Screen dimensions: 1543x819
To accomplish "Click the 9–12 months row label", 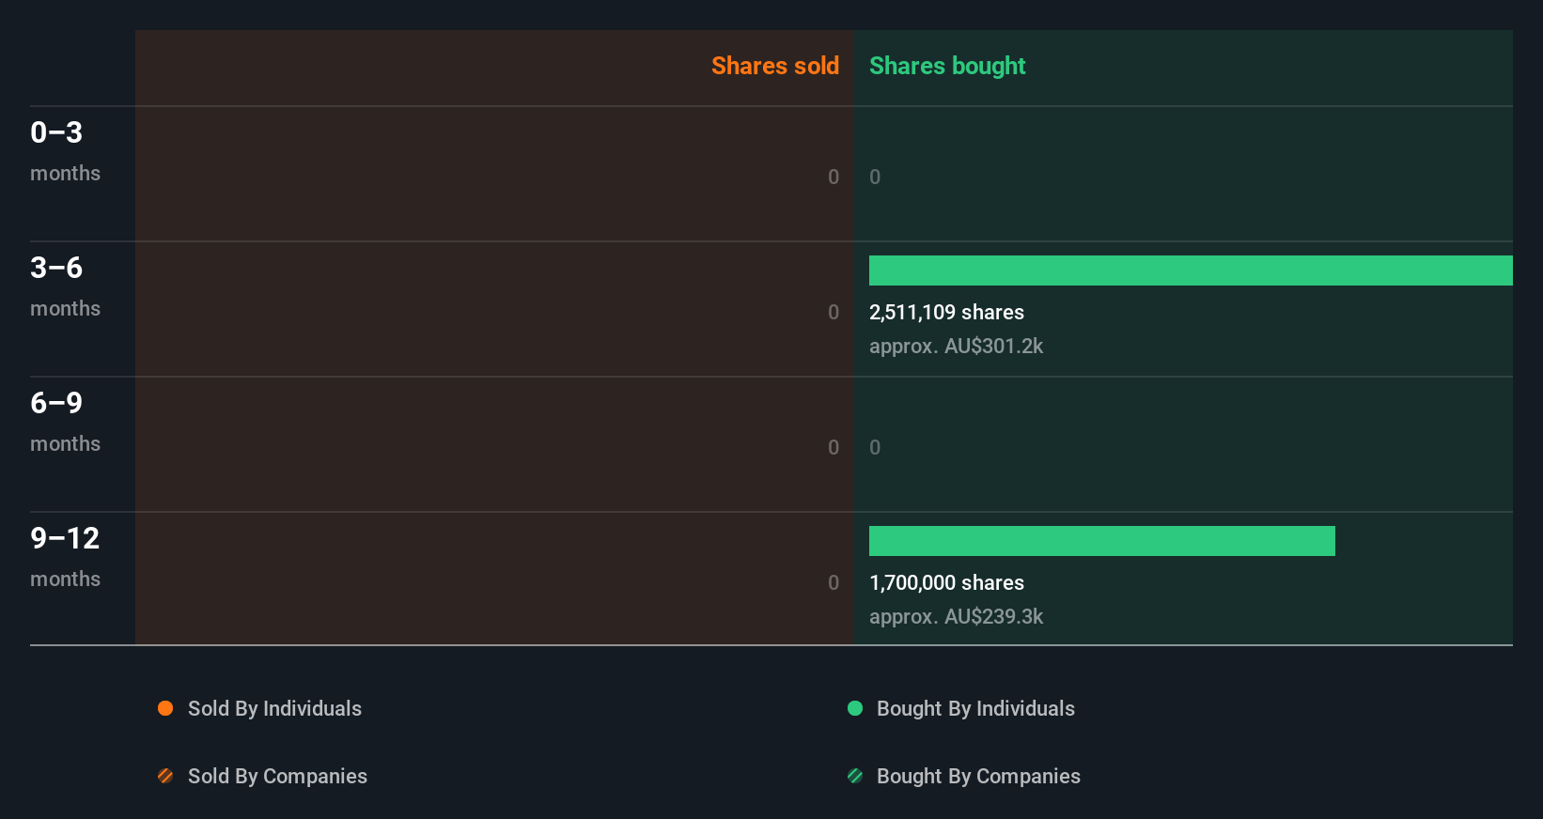I will [65, 556].
